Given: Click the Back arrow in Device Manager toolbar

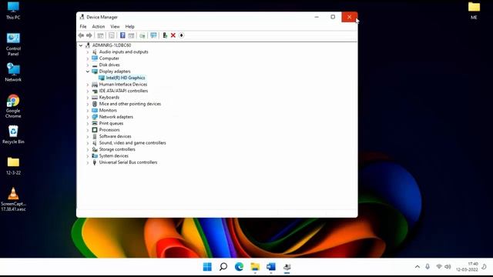Looking at the screenshot, I should tap(81, 35).
